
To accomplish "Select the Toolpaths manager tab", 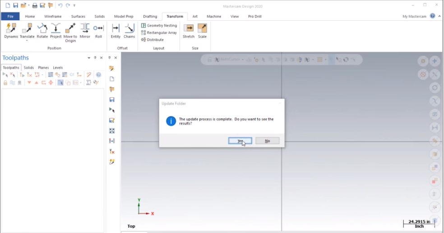I will pos(11,67).
